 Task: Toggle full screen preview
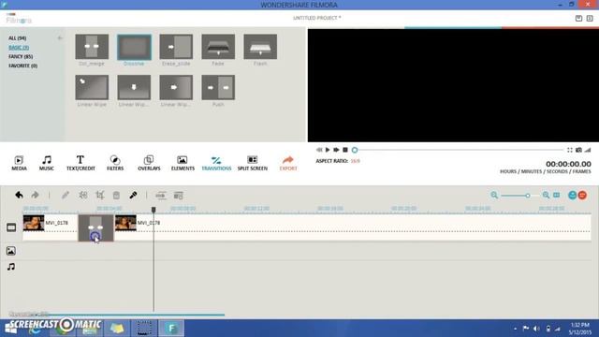tap(570, 150)
